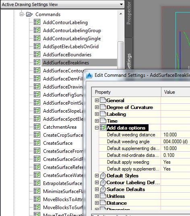Expand the Default Styles group
The image size is (190, 216).
click(x=97, y=175)
